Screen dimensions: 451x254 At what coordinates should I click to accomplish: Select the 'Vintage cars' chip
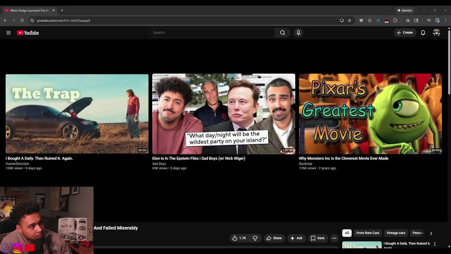click(396, 233)
